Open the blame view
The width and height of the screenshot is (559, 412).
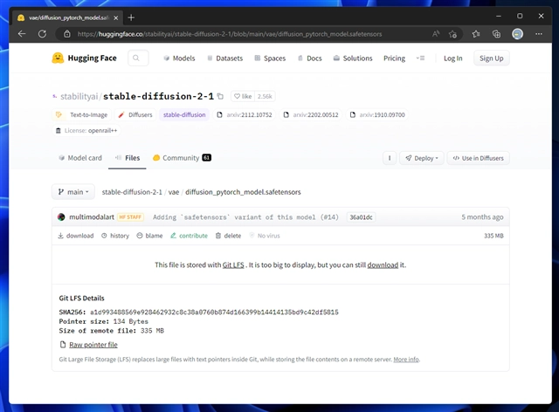(x=149, y=236)
